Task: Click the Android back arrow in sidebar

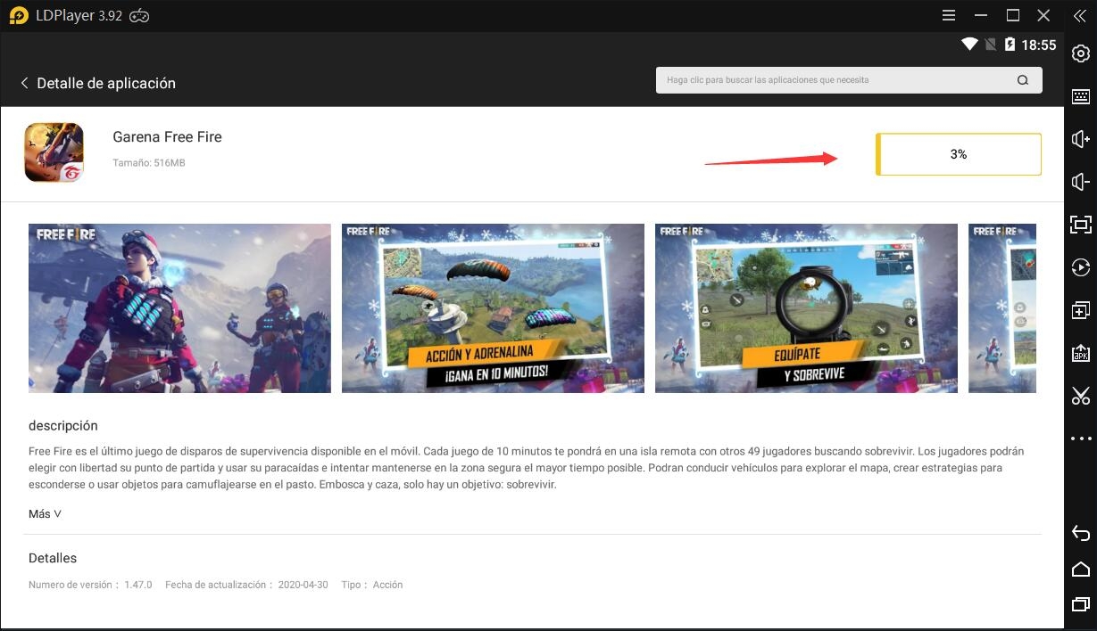Action: (1080, 533)
